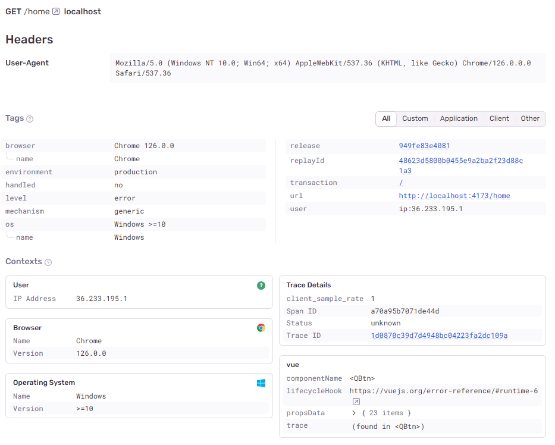The width and height of the screenshot is (555, 445).
Task: Click the Windows logo in Operating System card
Action: point(261,383)
